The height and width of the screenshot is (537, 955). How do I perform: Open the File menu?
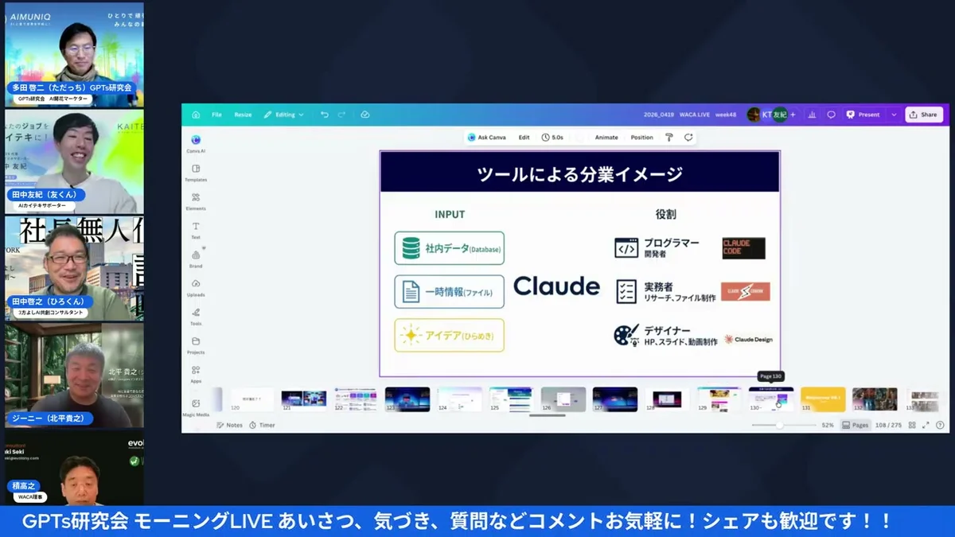click(x=216, y=114)
